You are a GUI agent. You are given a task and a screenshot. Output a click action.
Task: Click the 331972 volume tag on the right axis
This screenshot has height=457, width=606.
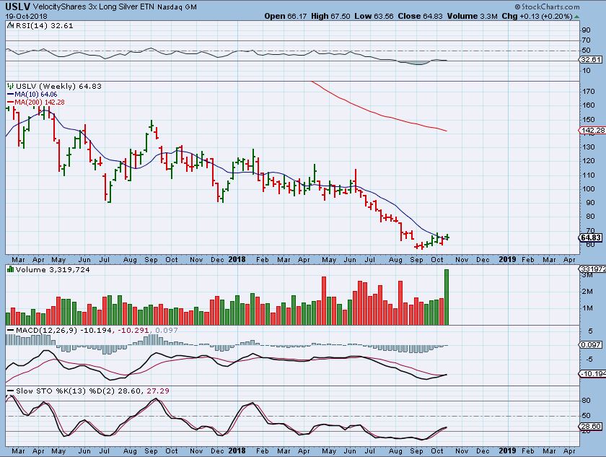tap(592, 269)
